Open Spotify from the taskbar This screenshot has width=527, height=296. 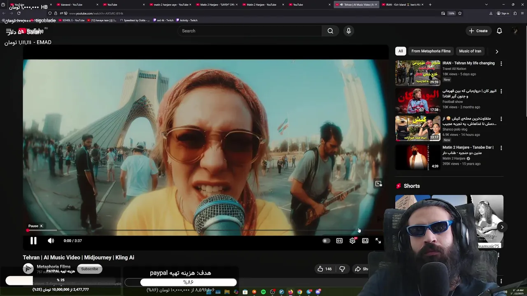[x=263, y=292]
